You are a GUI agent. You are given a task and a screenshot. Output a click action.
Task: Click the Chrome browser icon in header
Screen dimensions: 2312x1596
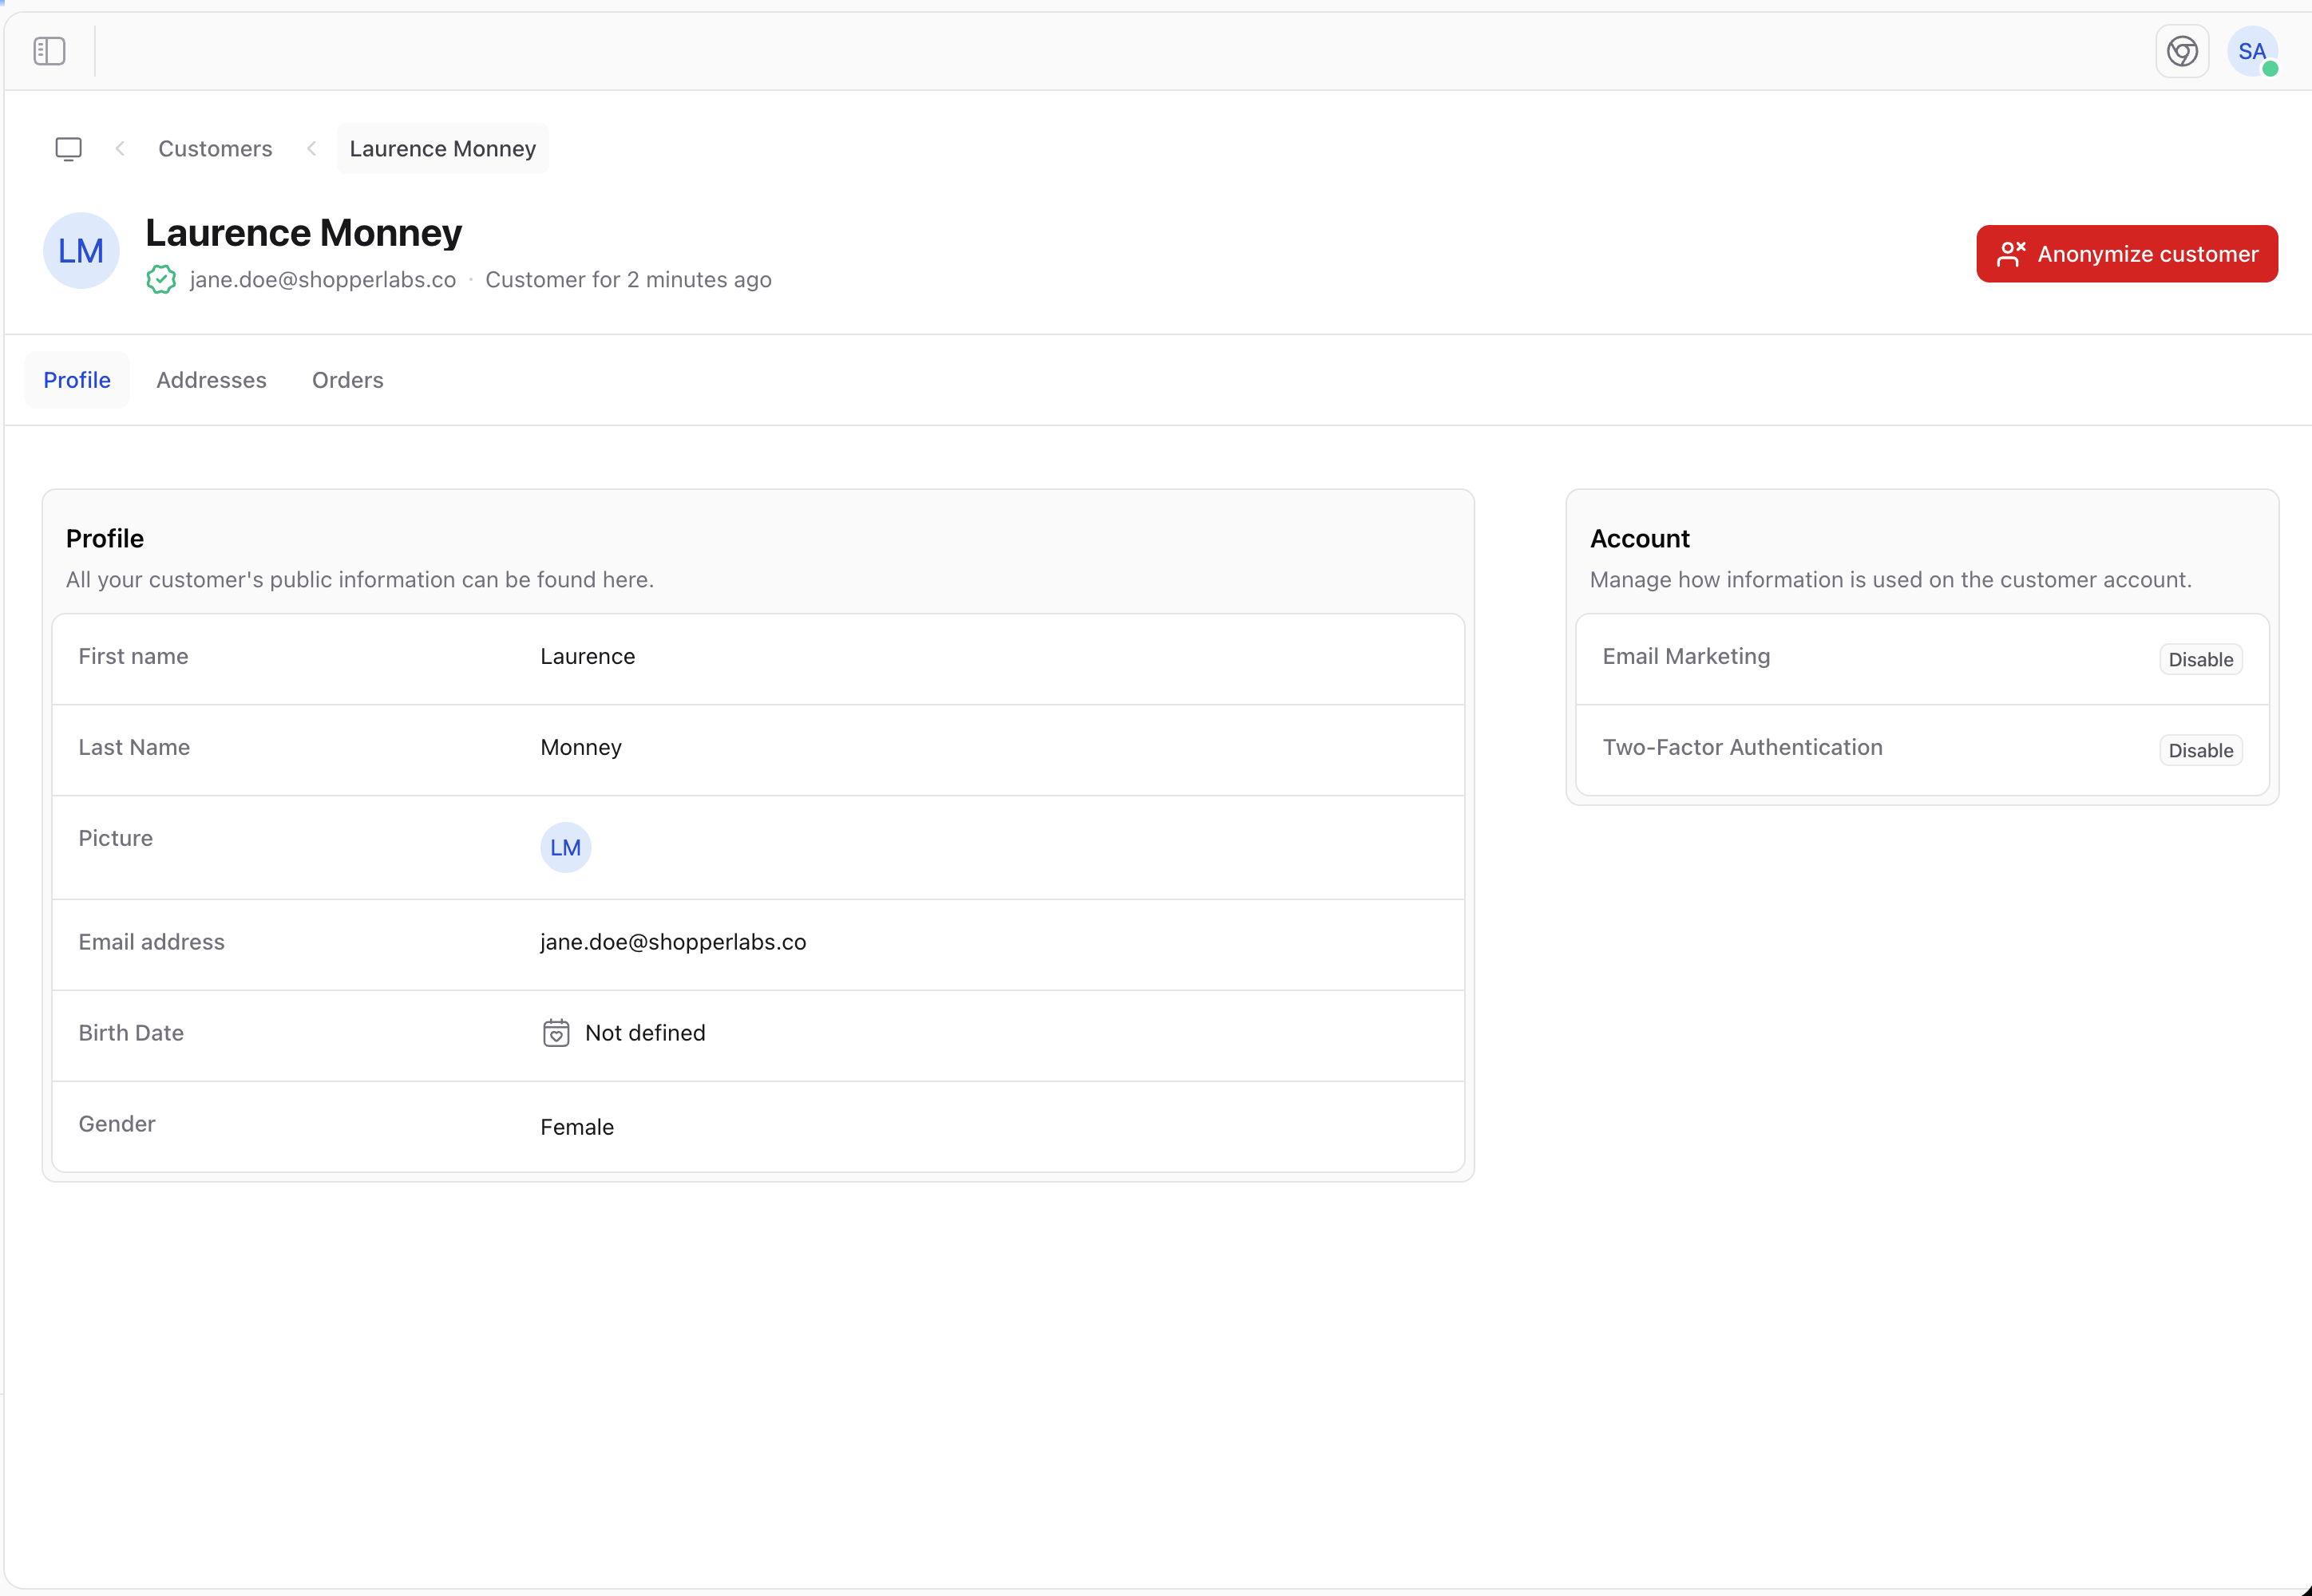pos(2181,51)
